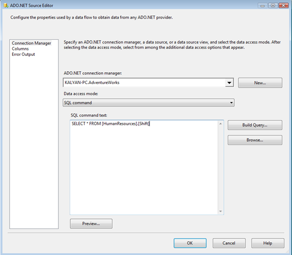Expand the Data access mode combo box
Viewport: 292px width, 255px height.
tap(148, 103)
